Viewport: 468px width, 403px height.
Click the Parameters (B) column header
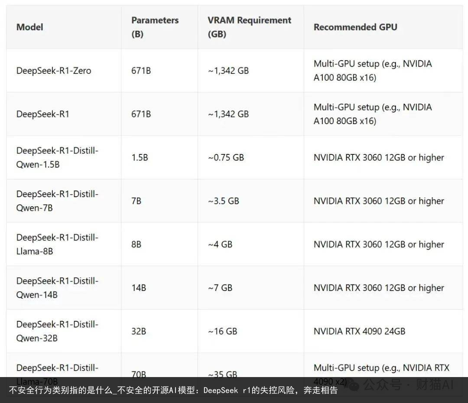point(155,27)
